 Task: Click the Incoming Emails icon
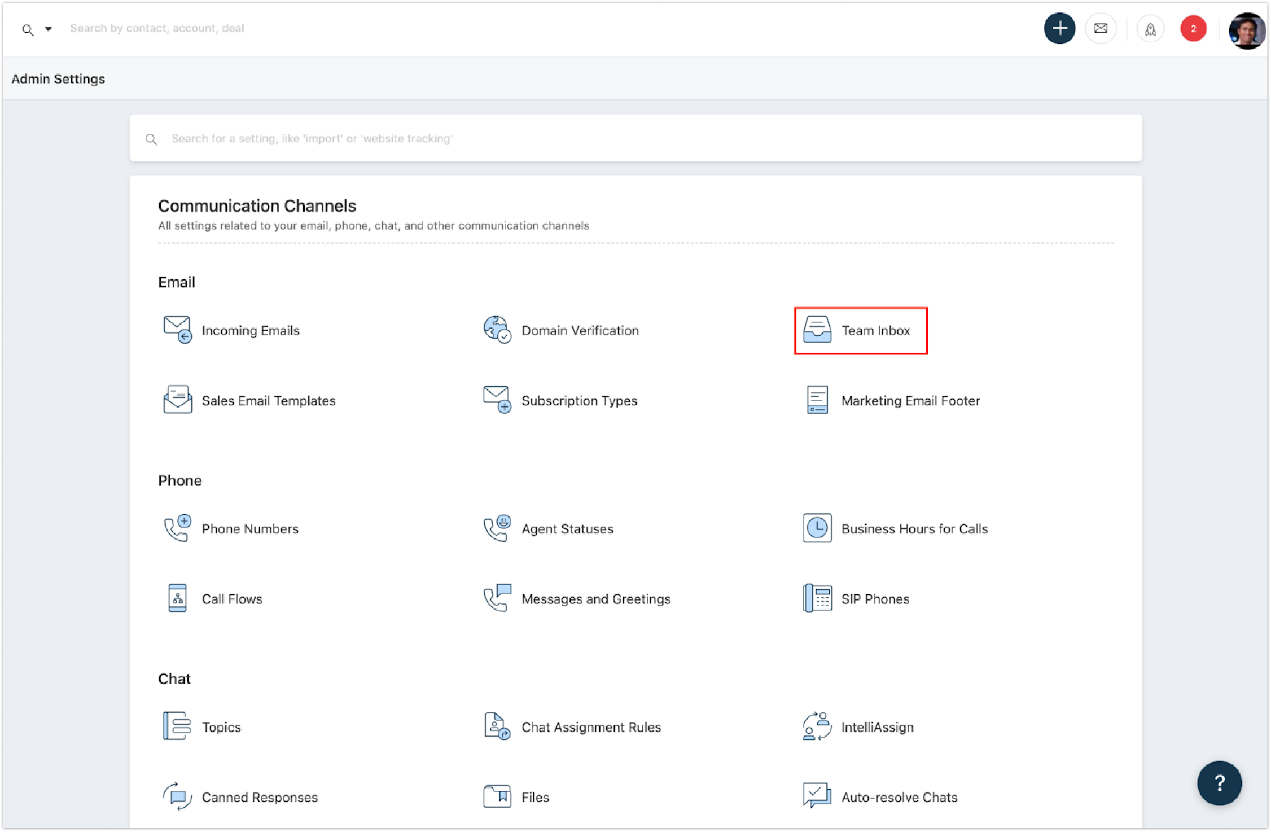[x=177, y=330]
